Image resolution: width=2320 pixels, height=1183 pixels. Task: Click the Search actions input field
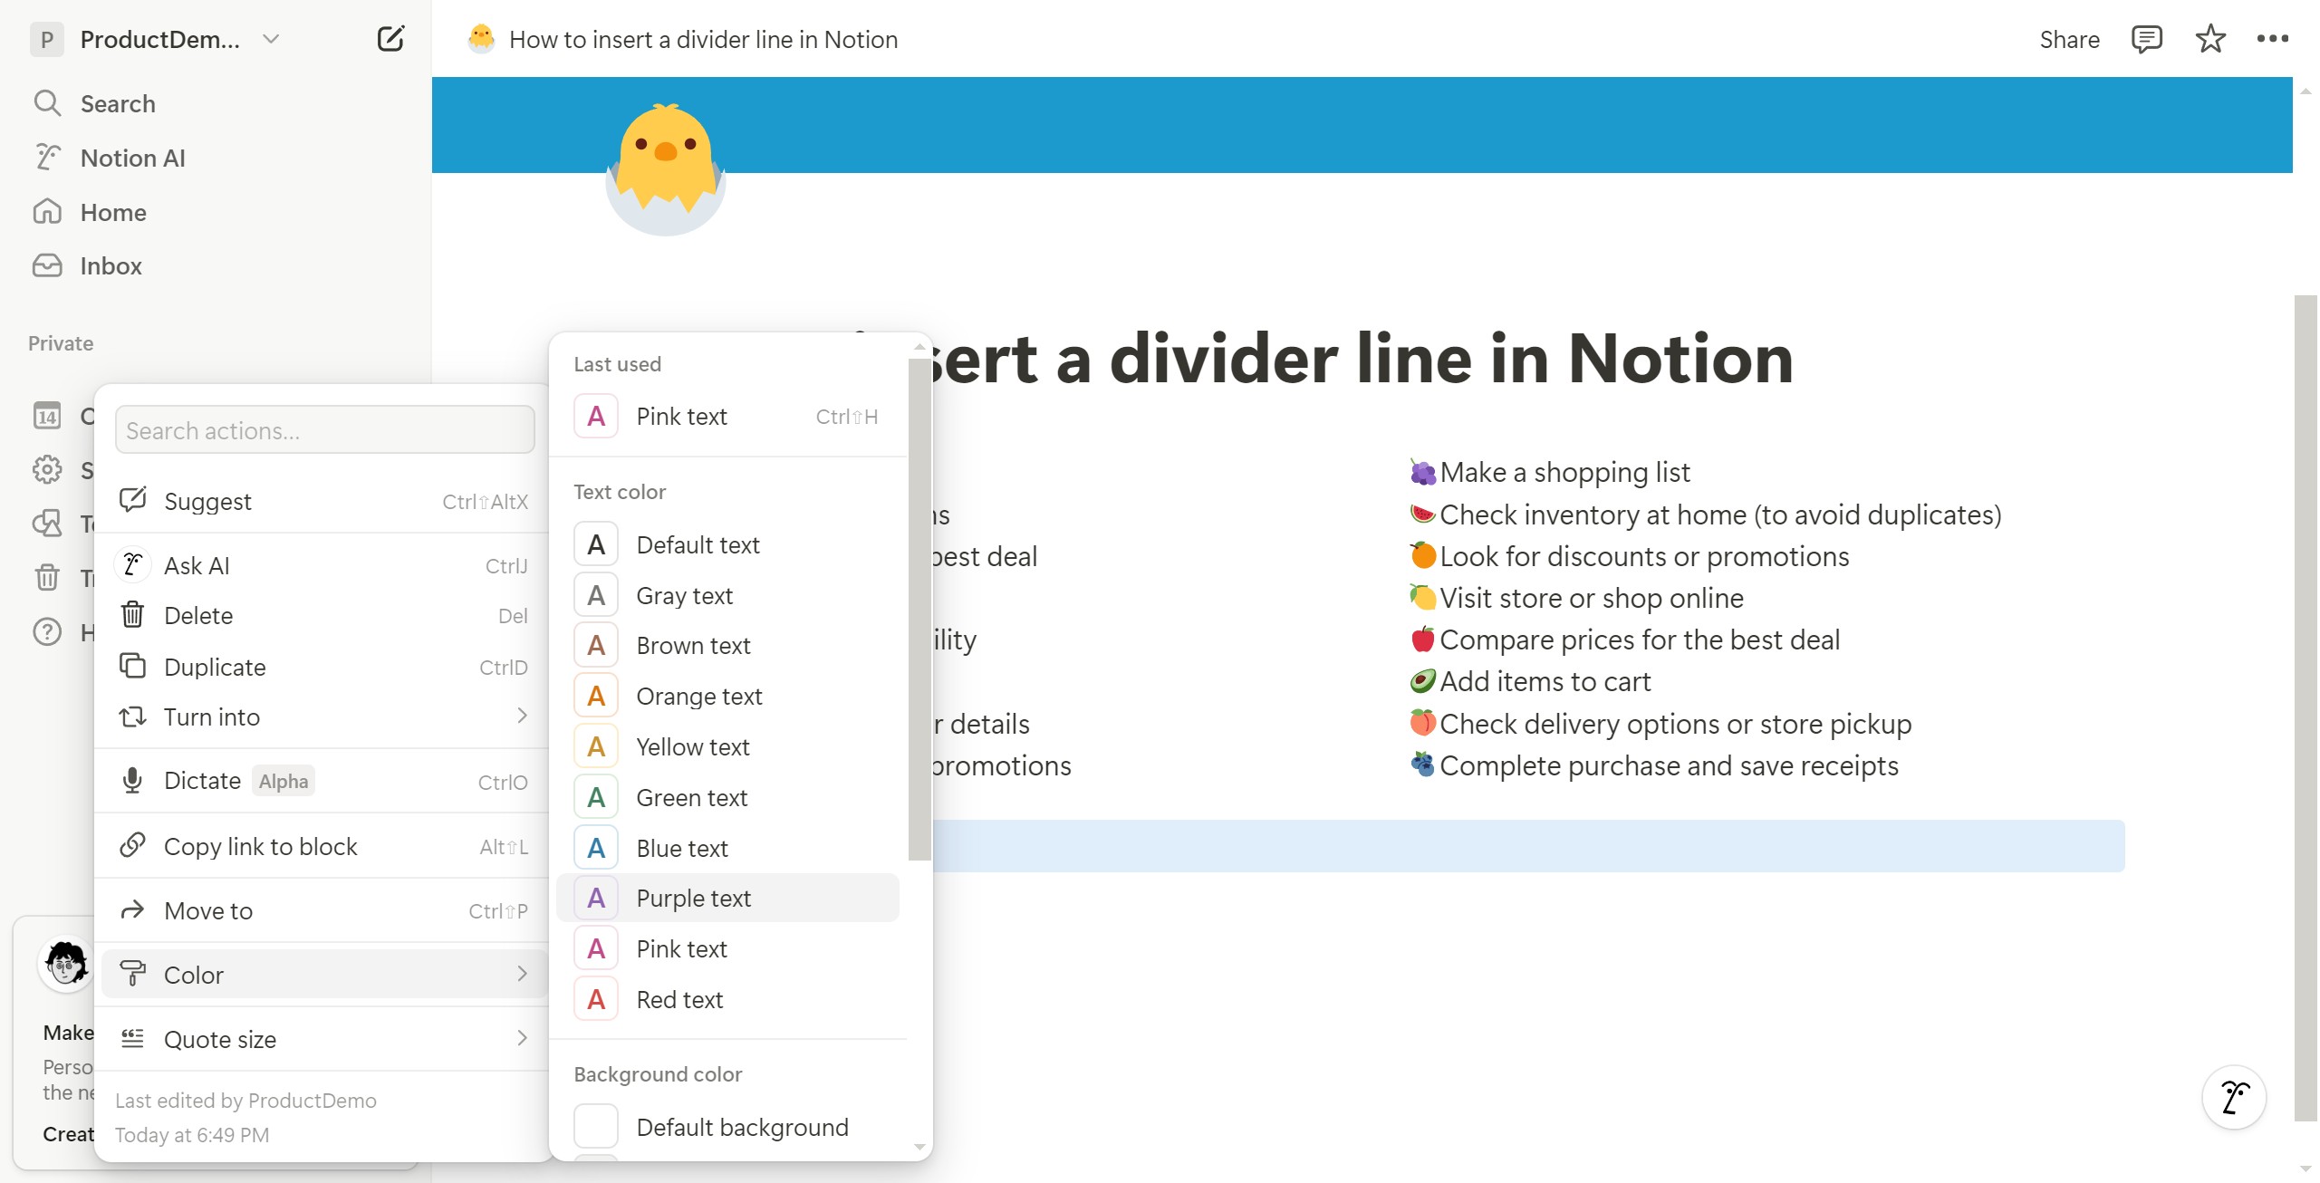tap(324, 430)
